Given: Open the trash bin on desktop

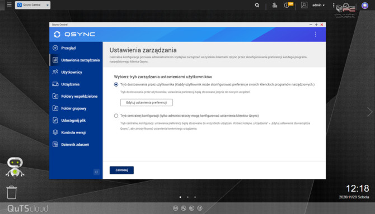Looking at the screenshot, I should pyautogui.click(x=12, y=193).
